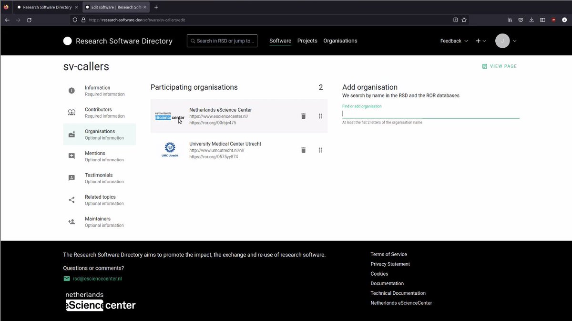Image resolution: width=572 pixels, height=321 pixels.
Task: Delete University Medical Center Utrecht organisation
Action: click(x=303, y=150)
